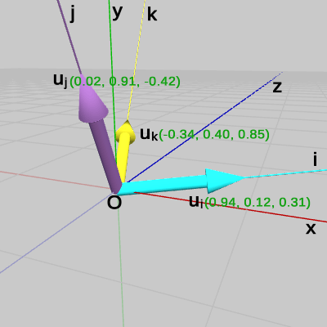The image size is (327, 327).
Task: Click the x axis label
Action: (x=311, y=228)
